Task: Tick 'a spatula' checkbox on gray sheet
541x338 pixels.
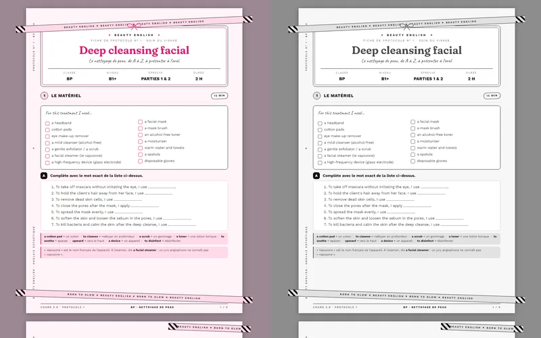Action: click(413, 155)
